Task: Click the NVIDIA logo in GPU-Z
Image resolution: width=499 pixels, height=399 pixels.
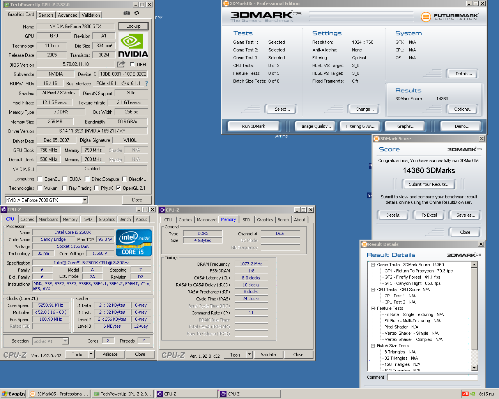Action: 133,45
